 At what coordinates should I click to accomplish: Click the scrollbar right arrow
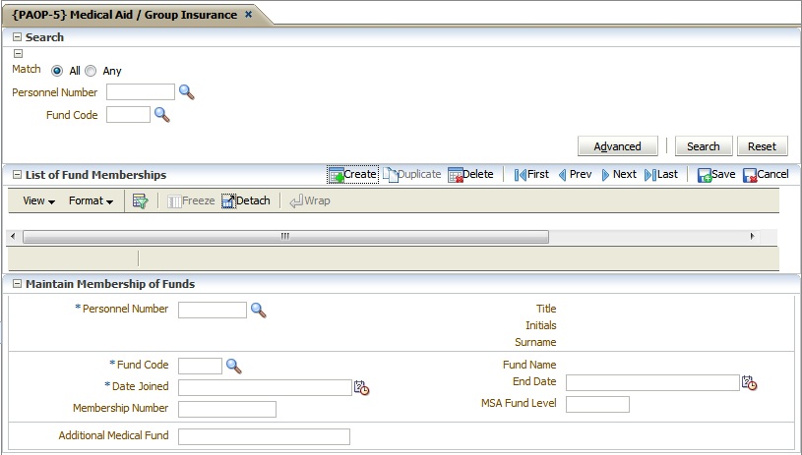[x=753, y=236]
